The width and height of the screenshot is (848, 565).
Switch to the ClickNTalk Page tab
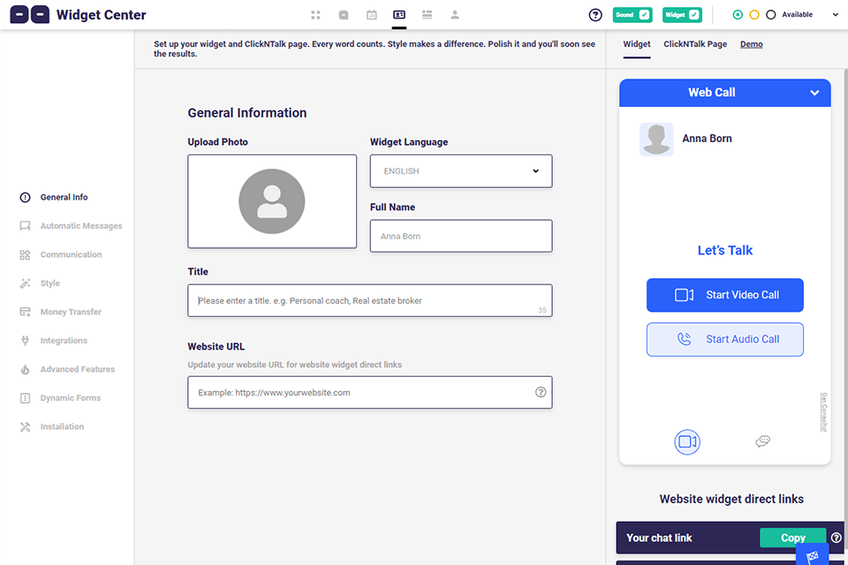point(695,44)
